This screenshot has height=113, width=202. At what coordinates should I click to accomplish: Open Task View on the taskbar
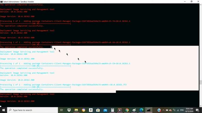tap(62, 110)
